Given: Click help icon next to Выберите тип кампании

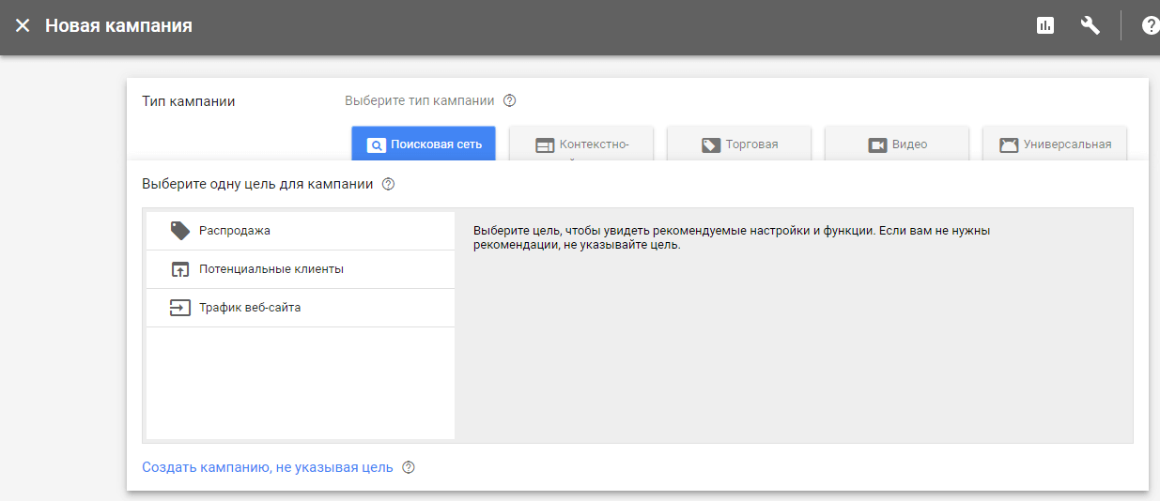Looking at the screenshot, I should pyautogui.click(x=510, y=101).
